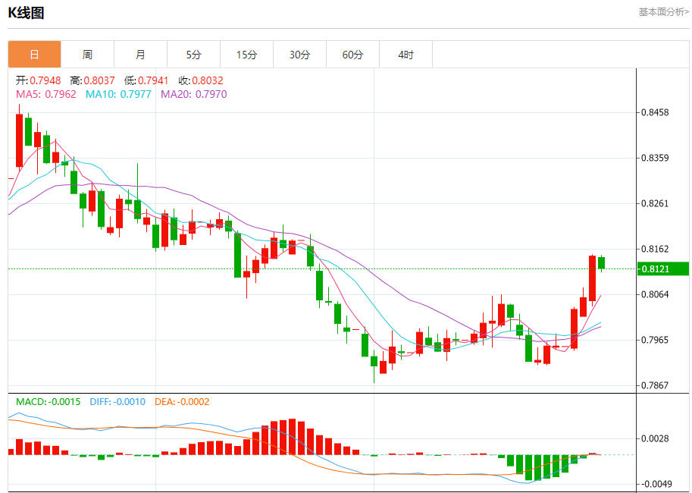Select the 日 daily chart tab
This screenshot has height=493, width=692.
pos(34,55)
